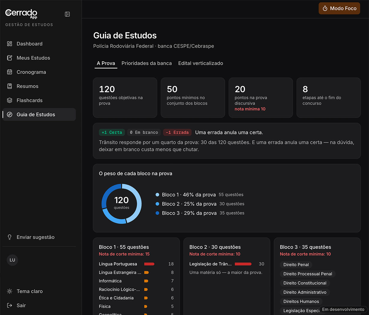369x315 pixels.
Task: Click the Língua Portuguesa red bar
Action: pos(149,264)
